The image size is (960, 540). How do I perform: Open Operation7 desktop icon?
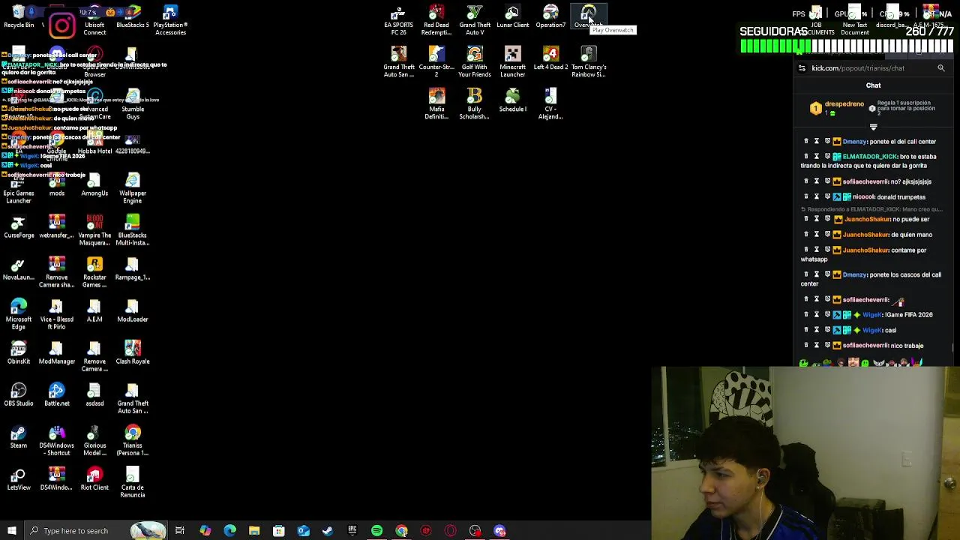click(x=550, y=16)
